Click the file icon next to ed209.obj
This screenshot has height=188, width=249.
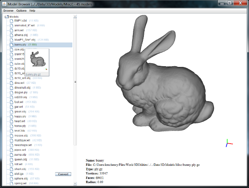click(11, 97)
